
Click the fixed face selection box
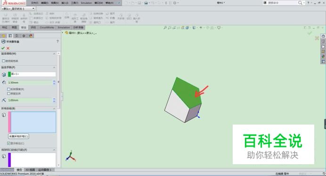click(33, 74)
